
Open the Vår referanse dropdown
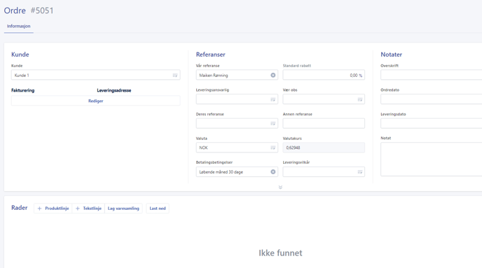[237, 75]
